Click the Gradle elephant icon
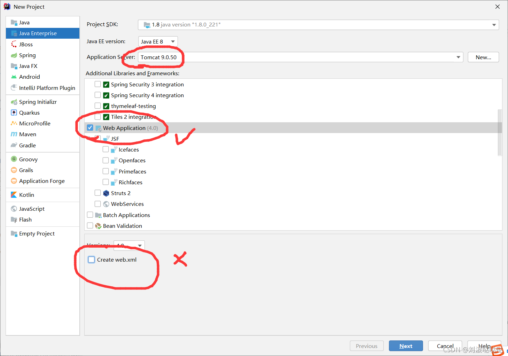This screenshot has height=356, width=508. [x=14, y=145]
